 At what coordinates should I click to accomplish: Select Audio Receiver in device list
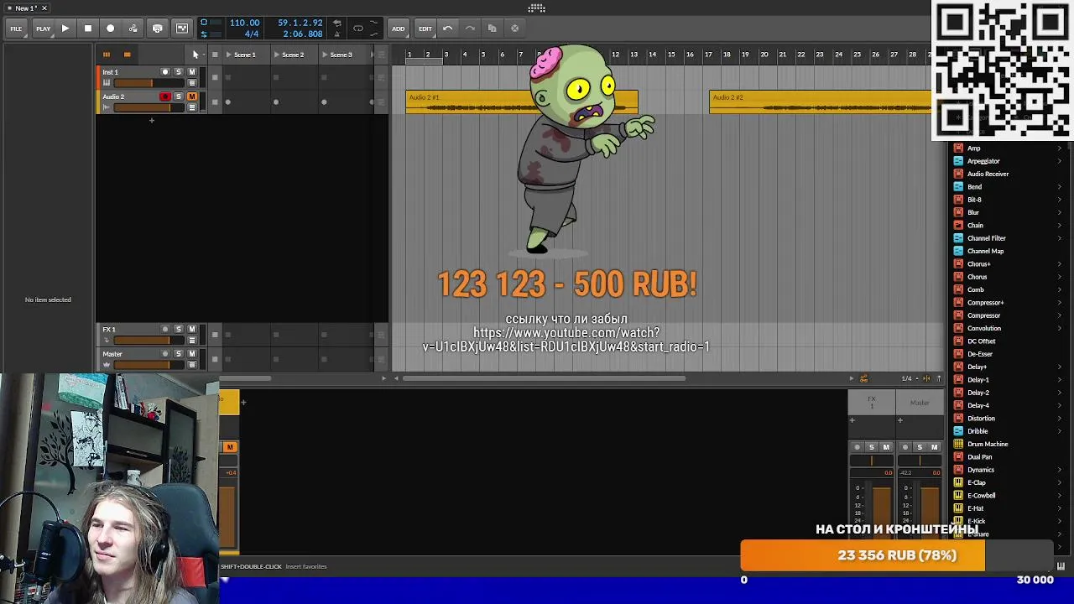[x=988, y=174]
